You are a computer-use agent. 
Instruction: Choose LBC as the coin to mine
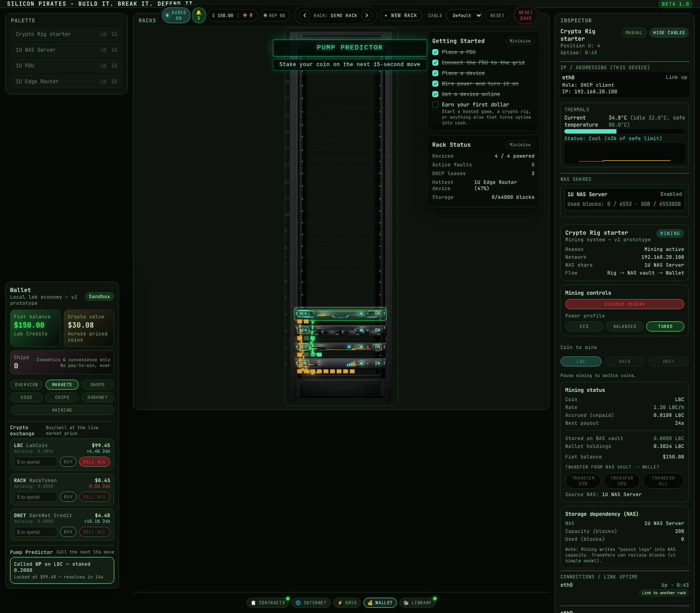click(581, 362)
